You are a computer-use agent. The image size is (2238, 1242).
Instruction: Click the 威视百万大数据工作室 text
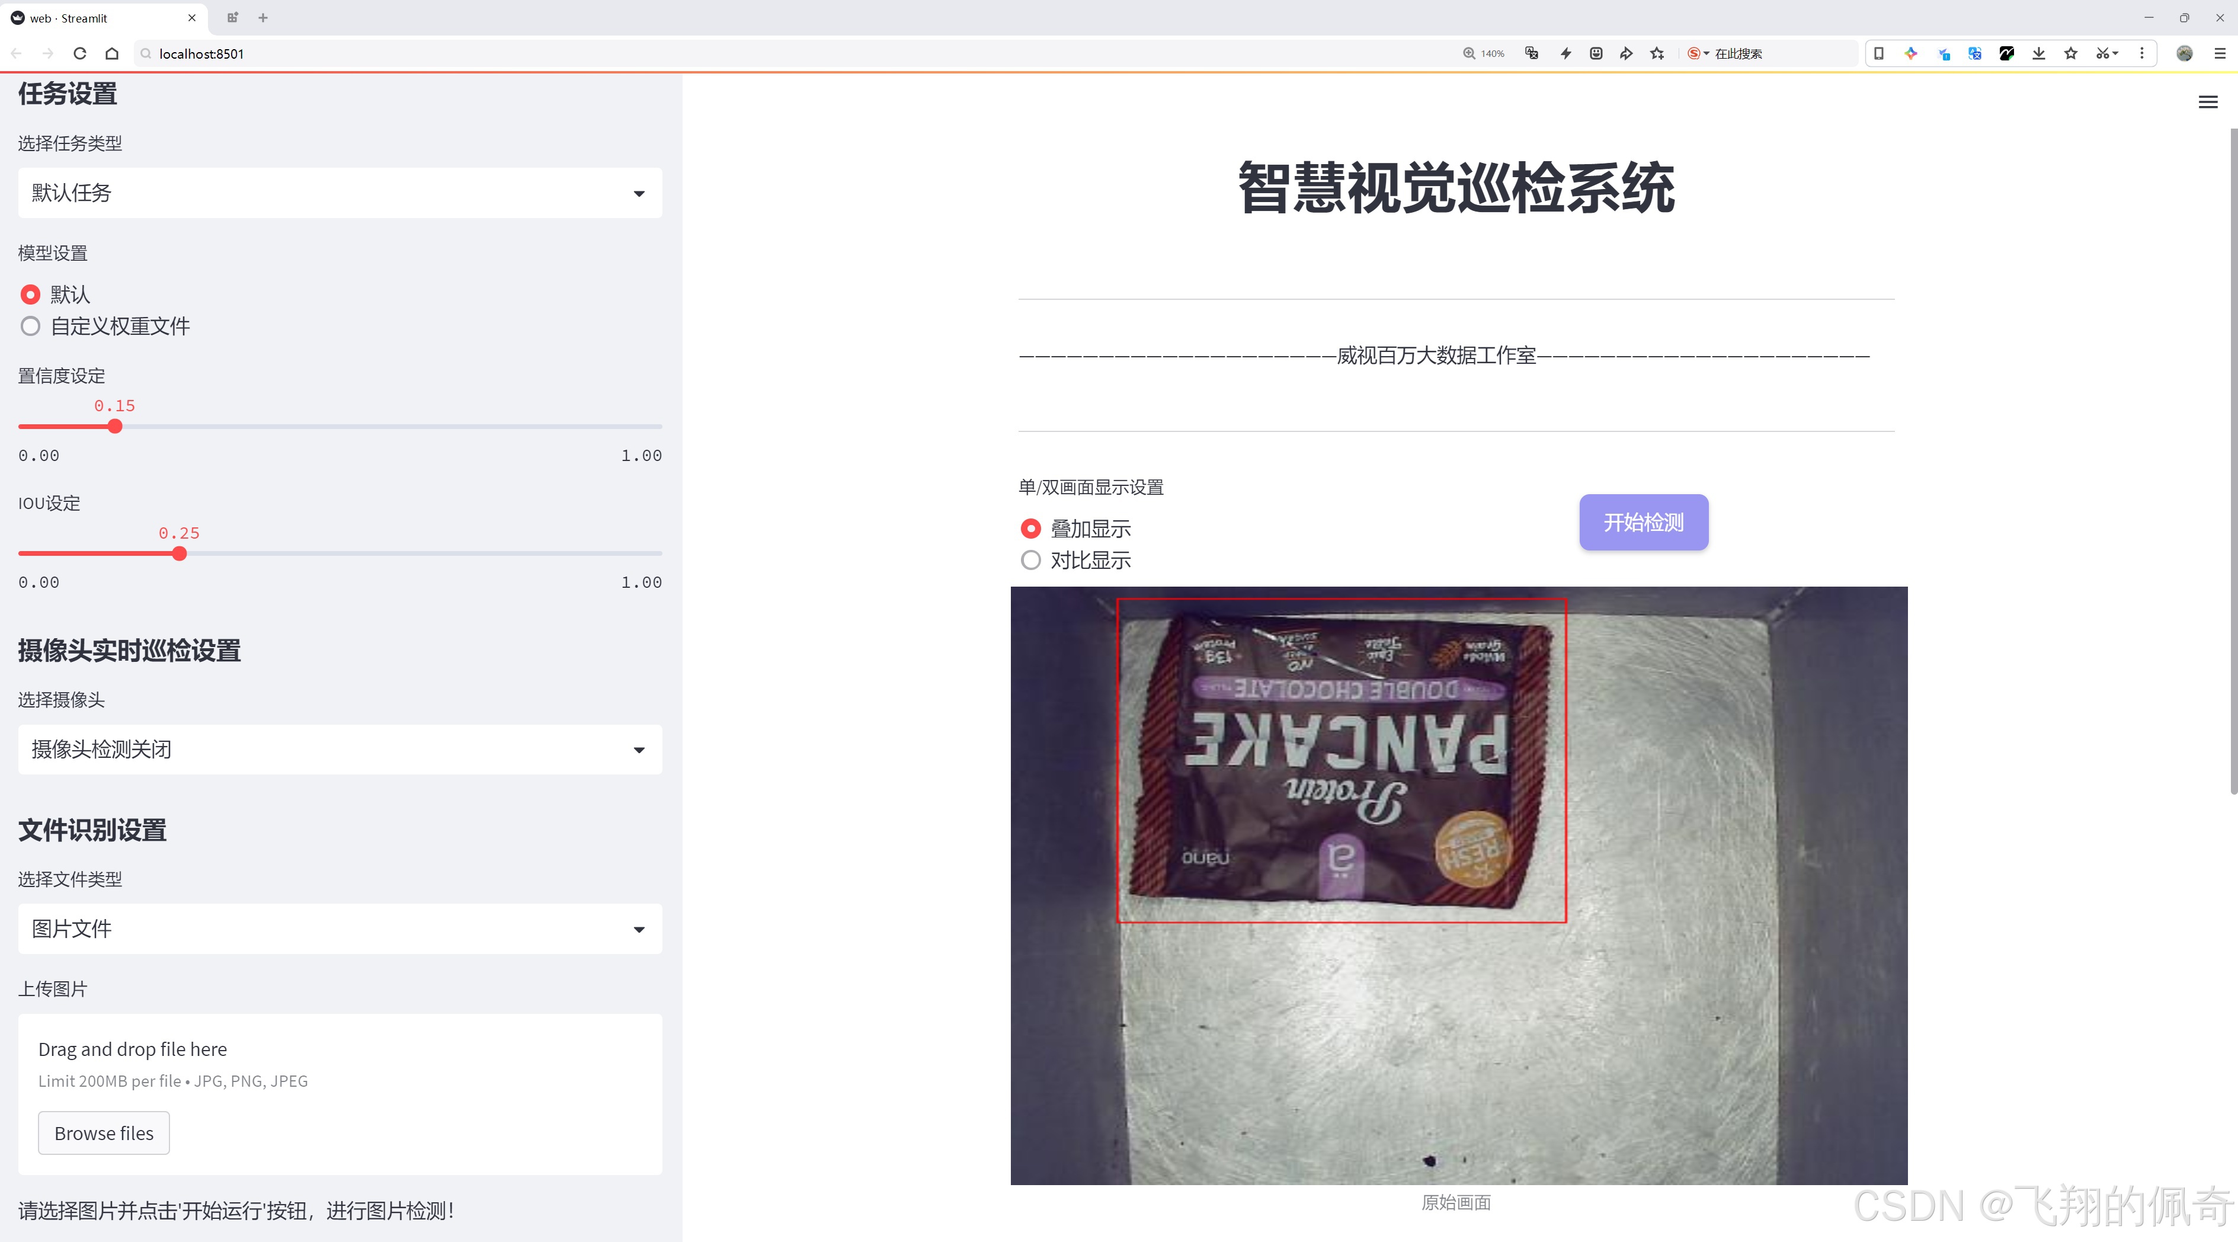pyautogui.click(x=1436, y=355)
